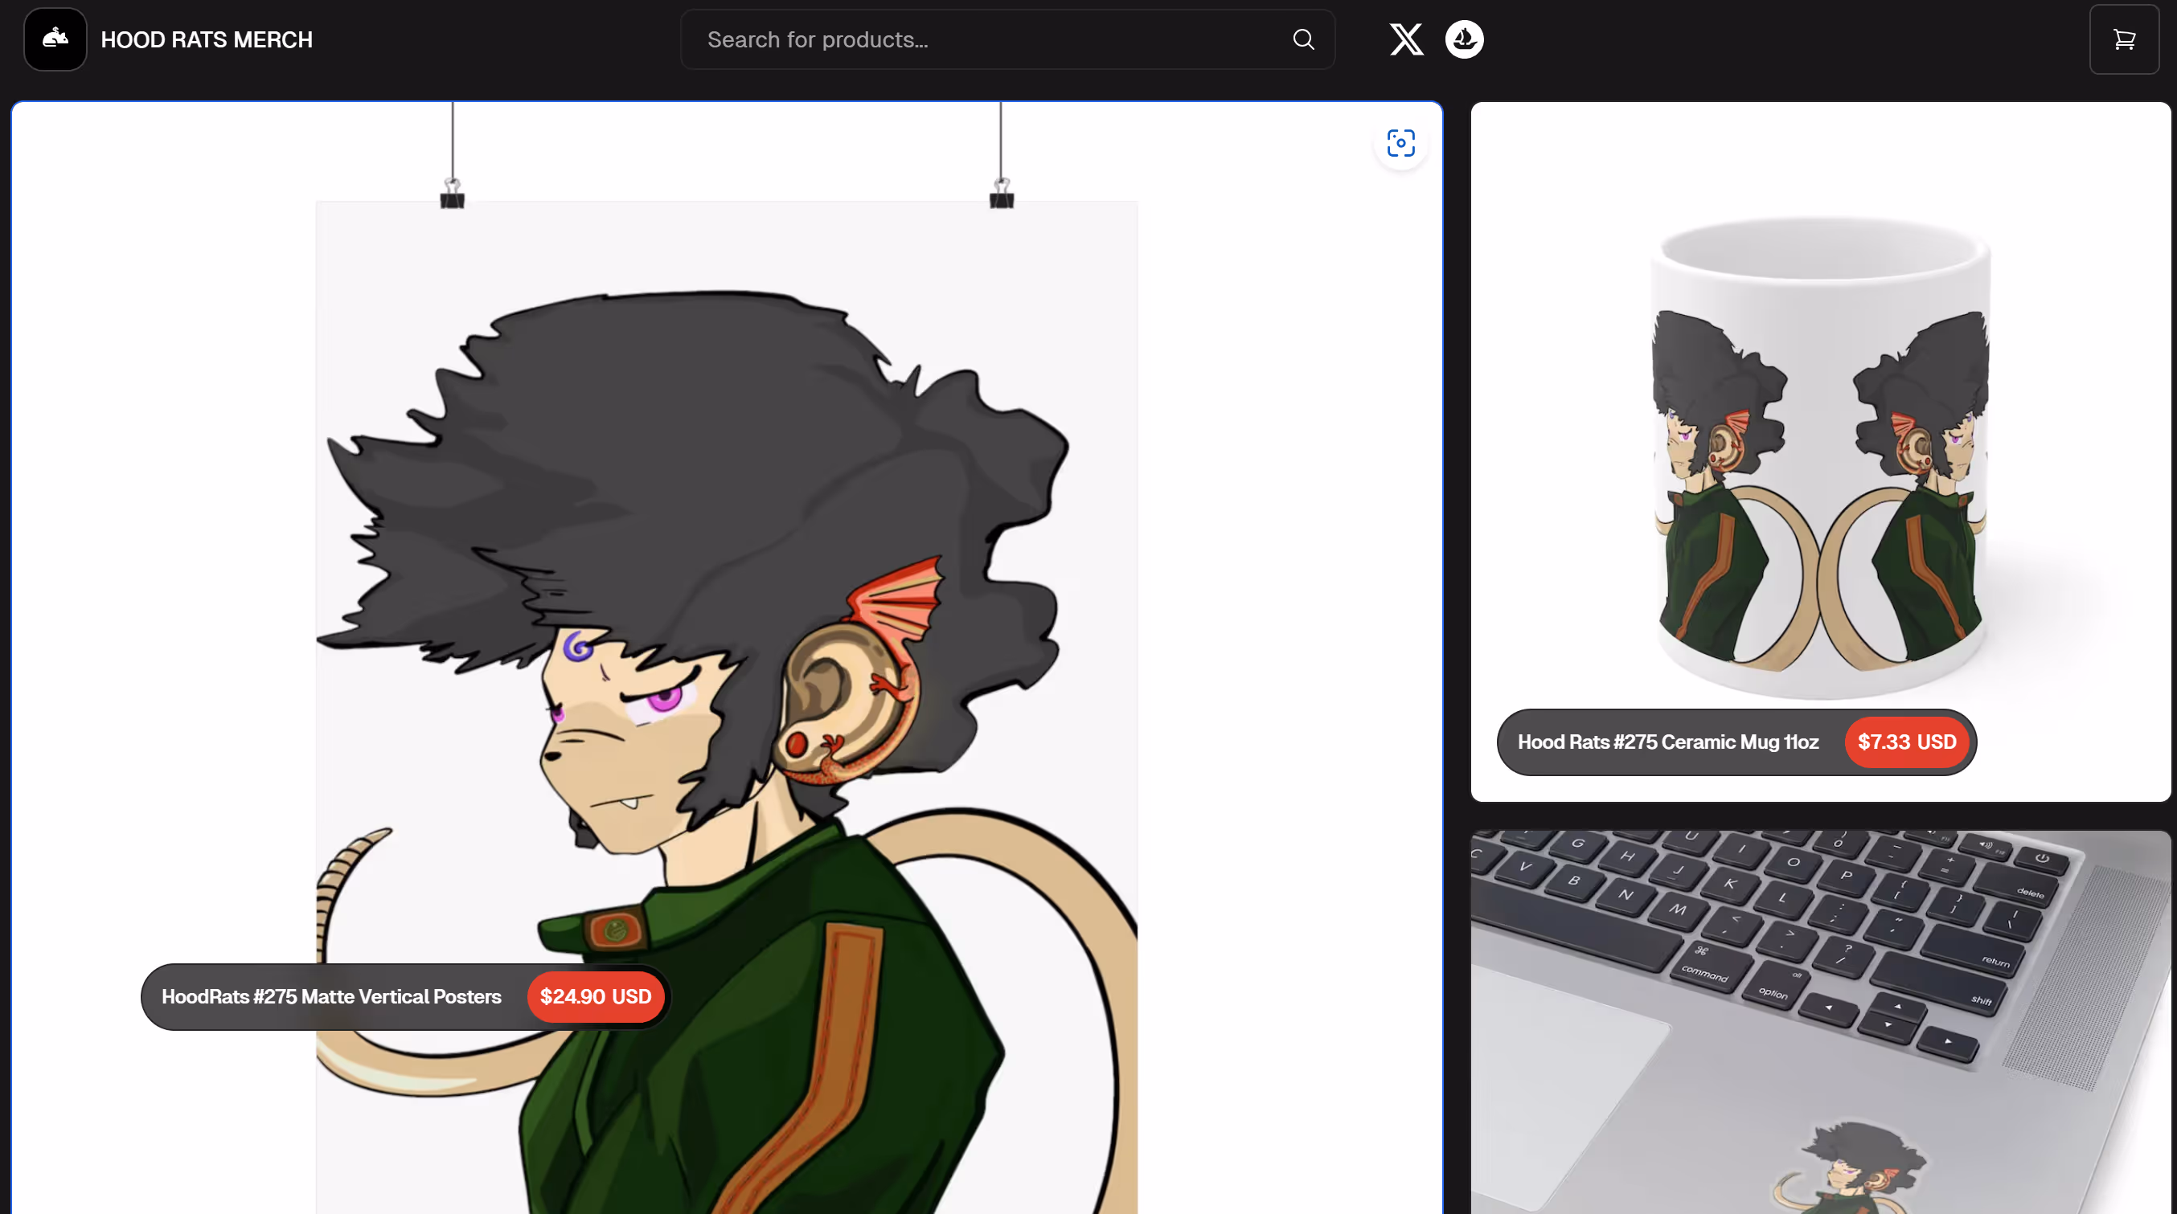Click the rat character's pink eye
The image size is (2177, 1214).
665,699
